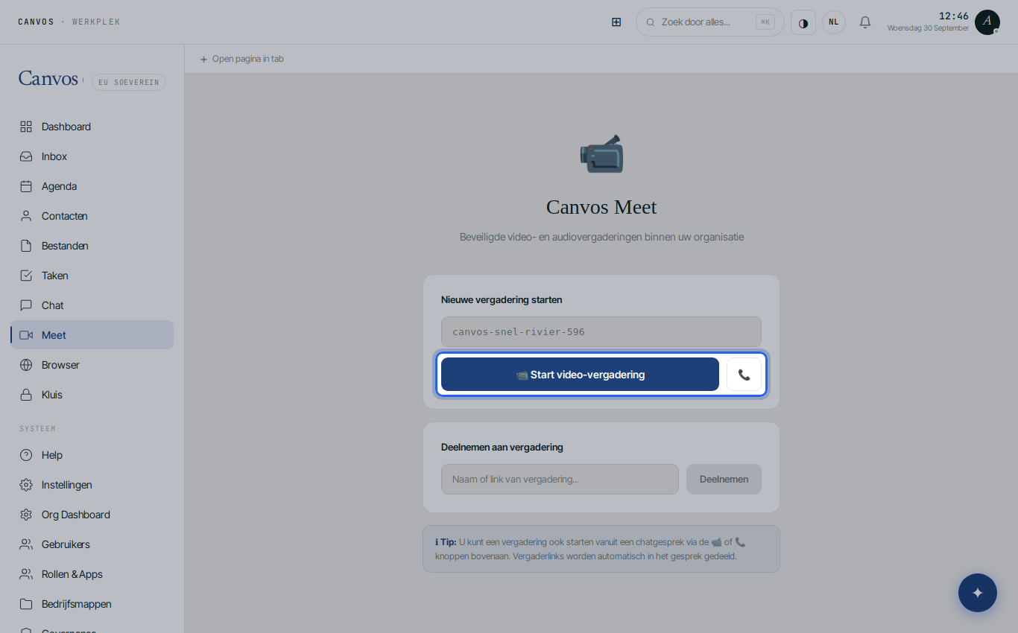
Task: Click the Browser globe icon
Action: pos(26,365)
